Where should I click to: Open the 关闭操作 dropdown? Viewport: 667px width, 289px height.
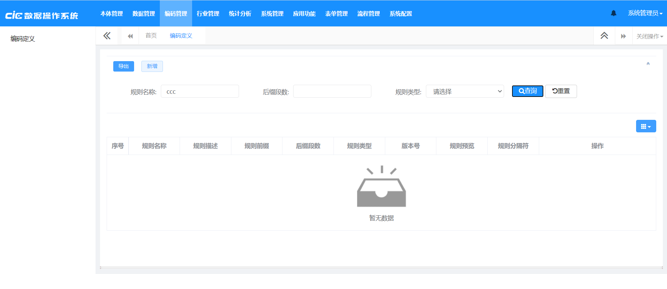649,36
